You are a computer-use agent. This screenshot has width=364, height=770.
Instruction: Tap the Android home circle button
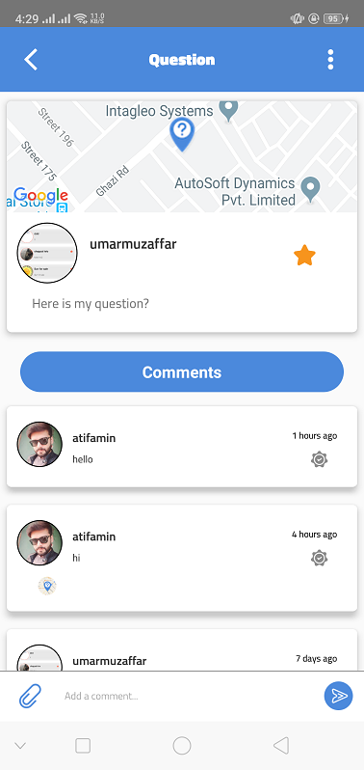coord(182,746)
